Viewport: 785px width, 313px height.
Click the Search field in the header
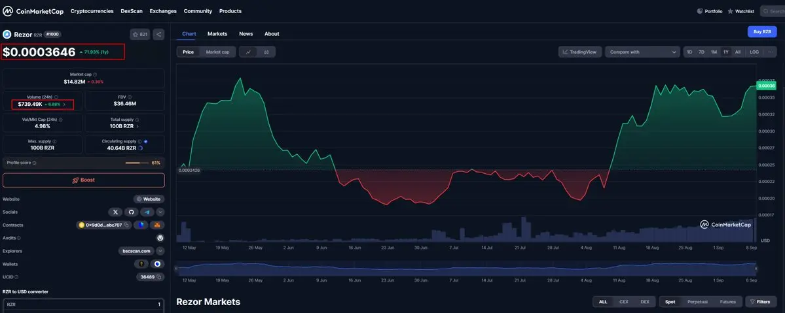coord(773,11)
